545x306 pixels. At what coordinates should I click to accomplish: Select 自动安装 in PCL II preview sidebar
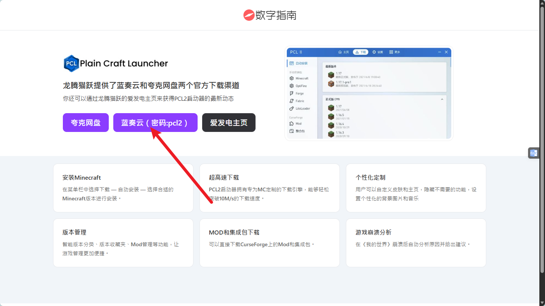[x=298, y=63]
